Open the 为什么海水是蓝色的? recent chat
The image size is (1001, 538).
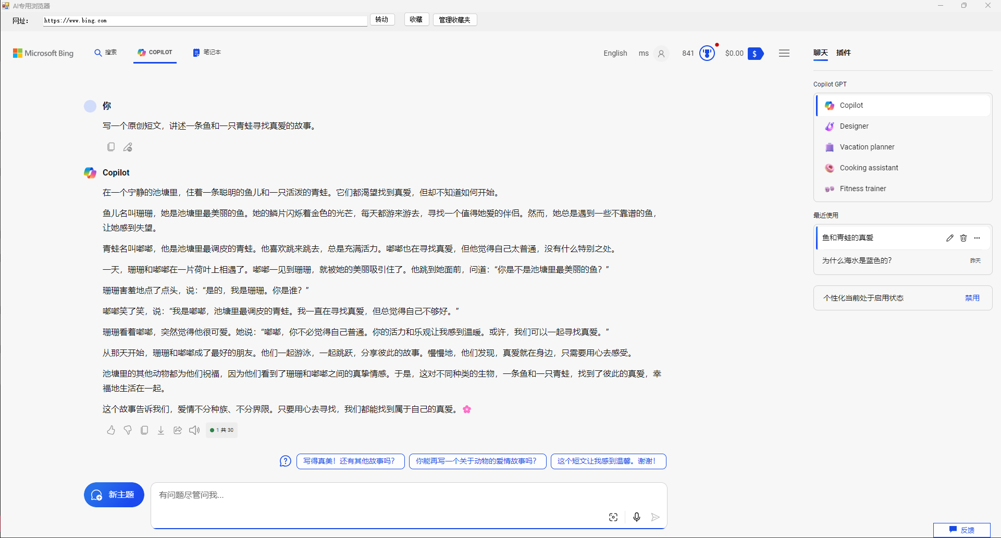(x=903, y=260)
